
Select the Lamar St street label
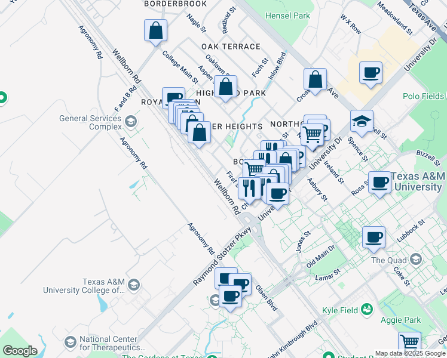(x=328, y=274)
